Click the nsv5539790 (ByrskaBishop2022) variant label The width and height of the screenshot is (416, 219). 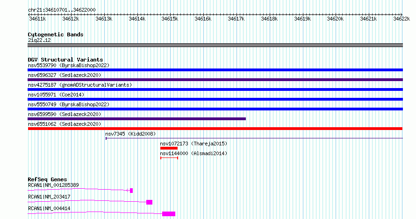coord(69,65)
